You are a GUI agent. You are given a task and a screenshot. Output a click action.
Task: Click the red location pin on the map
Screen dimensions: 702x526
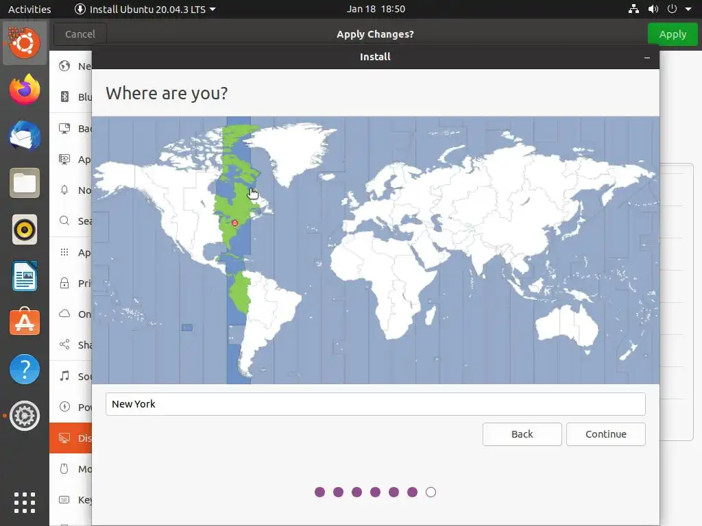(234, 223)
